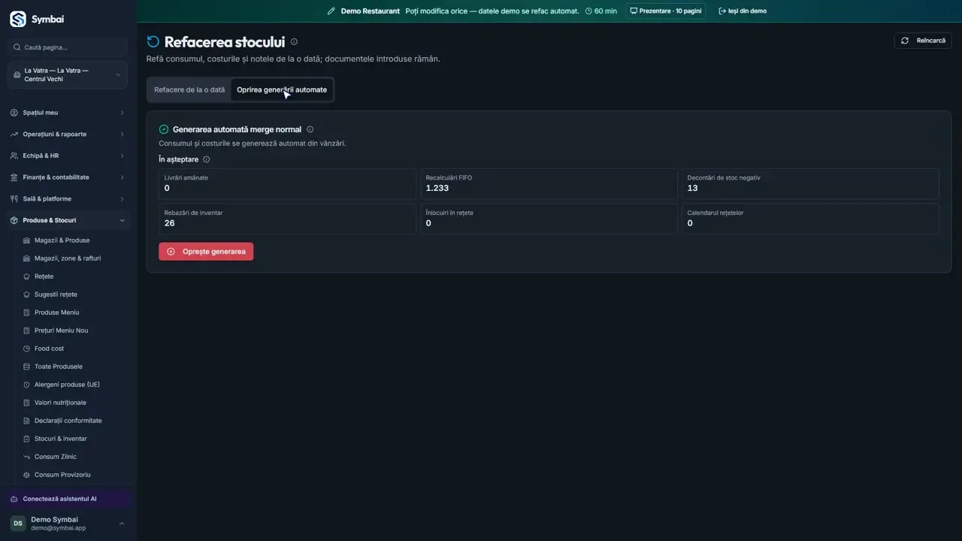
Task: Collapse the Produse & Stocuri section
Action: (68, 220)
